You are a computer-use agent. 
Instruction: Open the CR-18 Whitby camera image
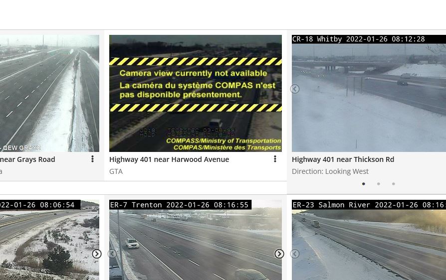(x=369, y=94)
